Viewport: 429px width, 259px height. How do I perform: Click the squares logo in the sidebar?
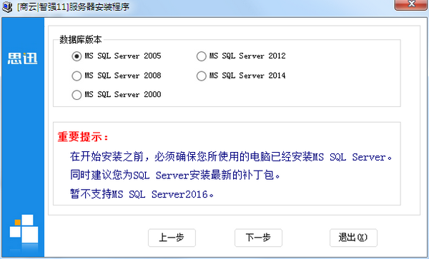coord(24,229)
